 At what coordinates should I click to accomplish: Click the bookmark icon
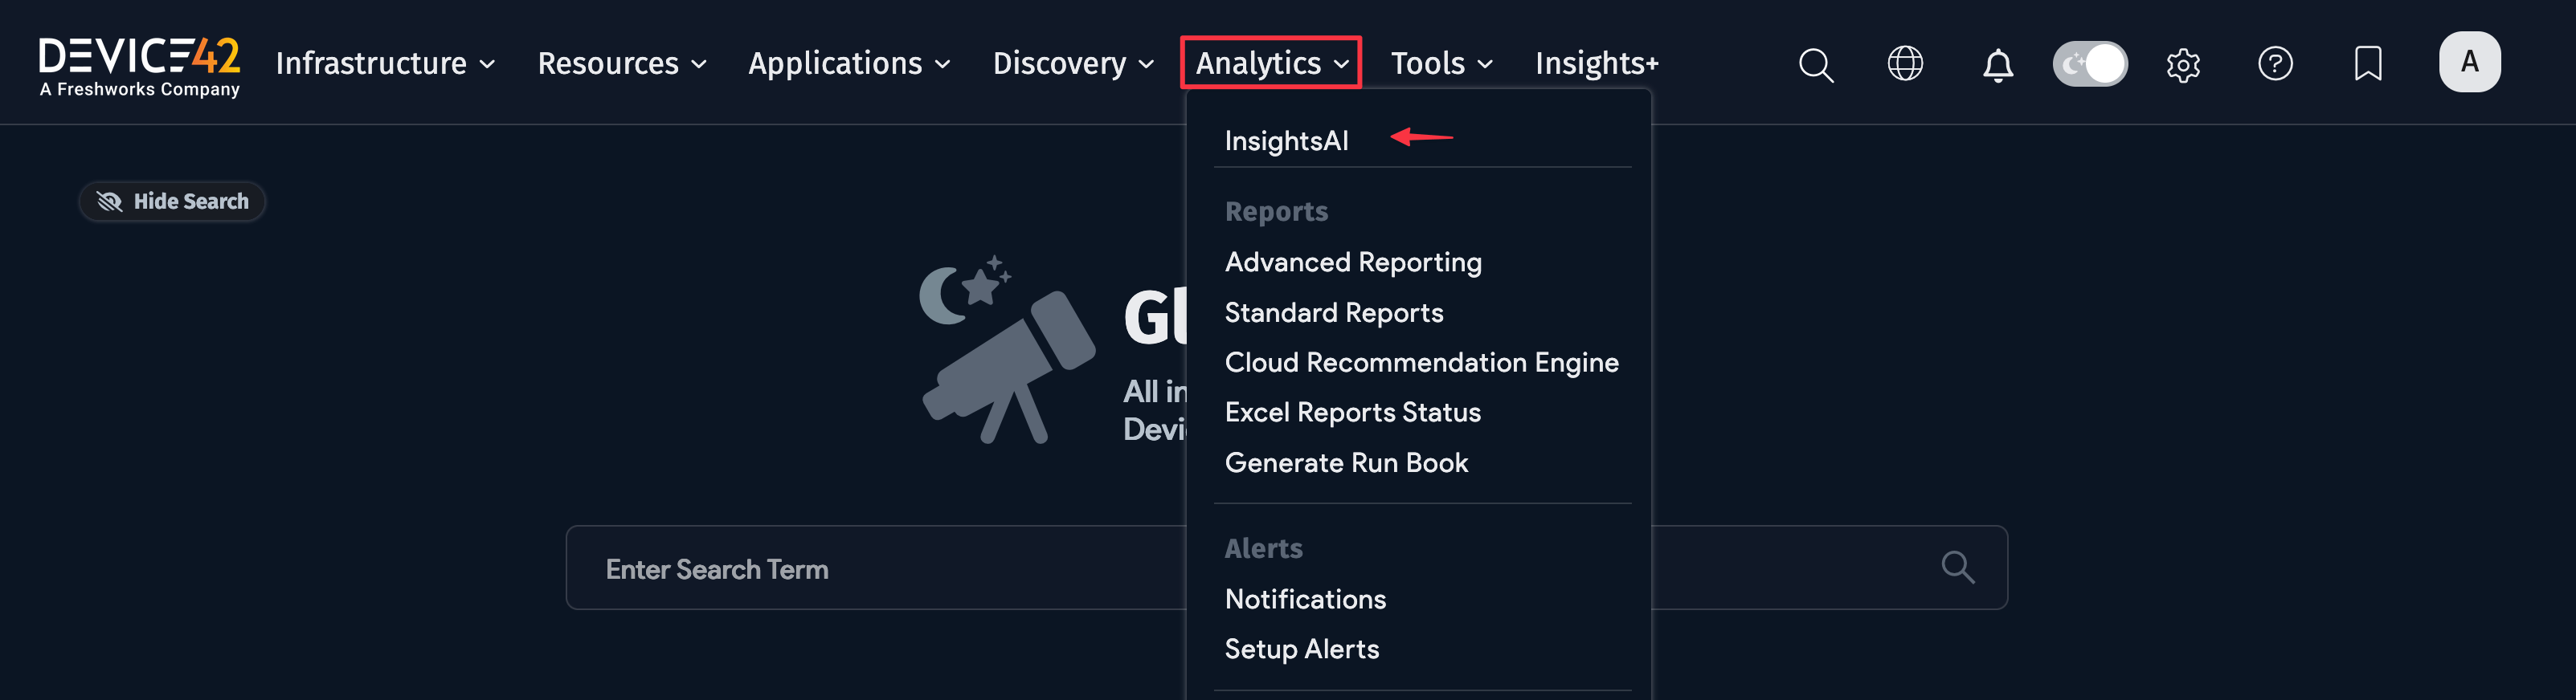(x=2367, y=63)
